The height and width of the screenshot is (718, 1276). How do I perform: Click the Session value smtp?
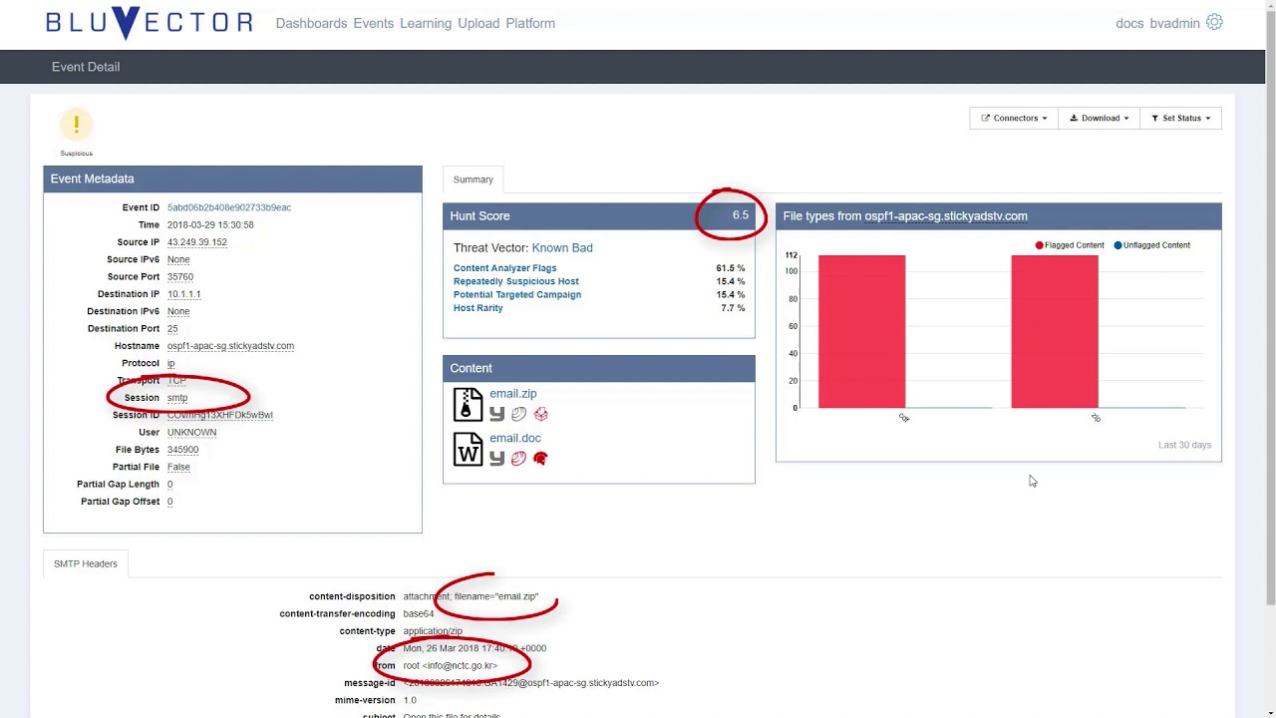pyautogui.click(x=177, y=398)
